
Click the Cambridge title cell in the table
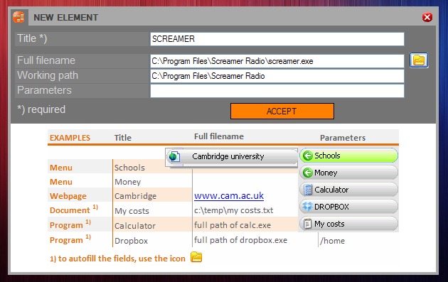(135, 196)
